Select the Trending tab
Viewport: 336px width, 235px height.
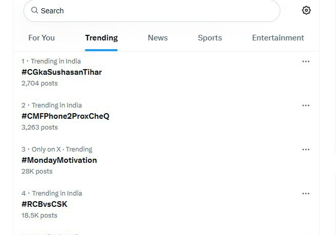pyautogui.click(x=101, y=38)
